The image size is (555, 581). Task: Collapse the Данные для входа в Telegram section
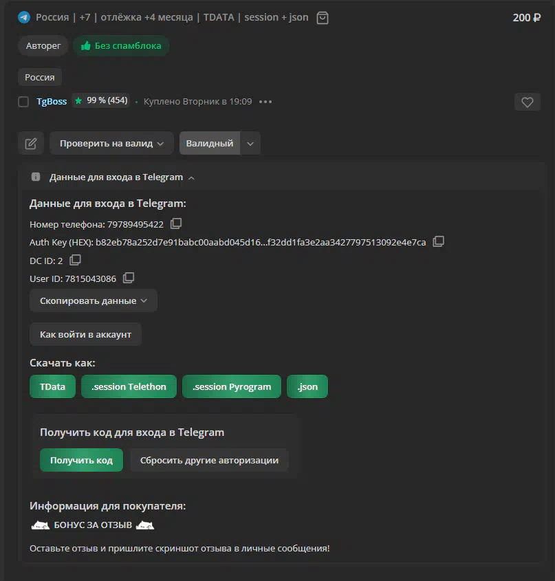[191, 178]
